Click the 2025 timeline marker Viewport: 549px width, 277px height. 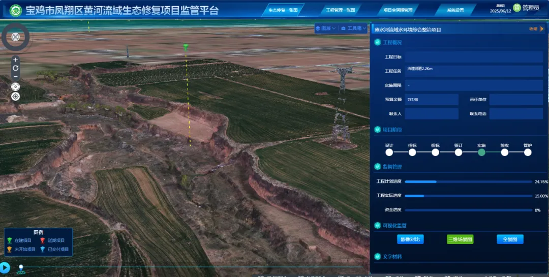pos(21,267)
